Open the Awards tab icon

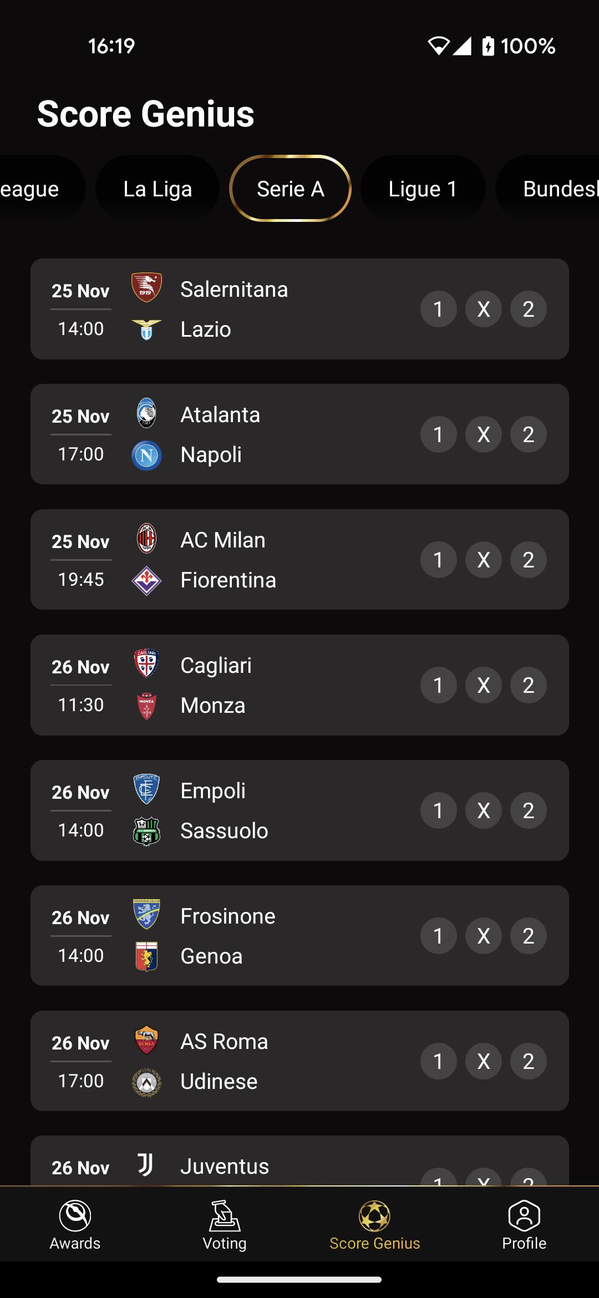(75, 1215)
